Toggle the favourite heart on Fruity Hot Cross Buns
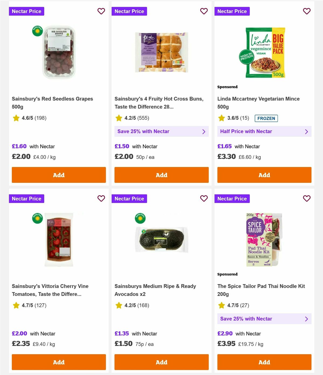The width and height of the screenshot is (323, 375). click(x=204, y=11)
